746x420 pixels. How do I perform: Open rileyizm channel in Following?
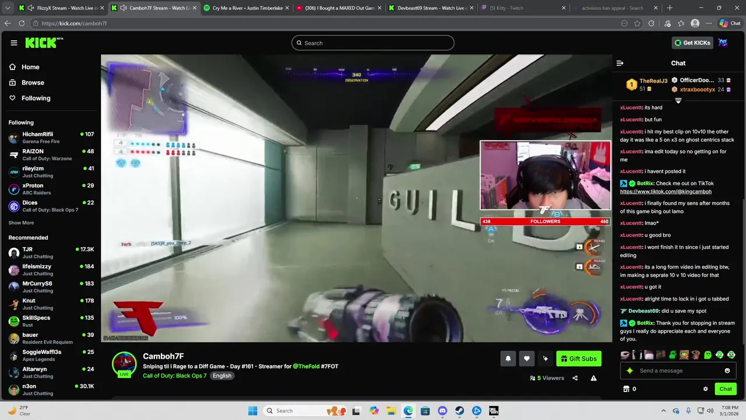pos(51,172)
